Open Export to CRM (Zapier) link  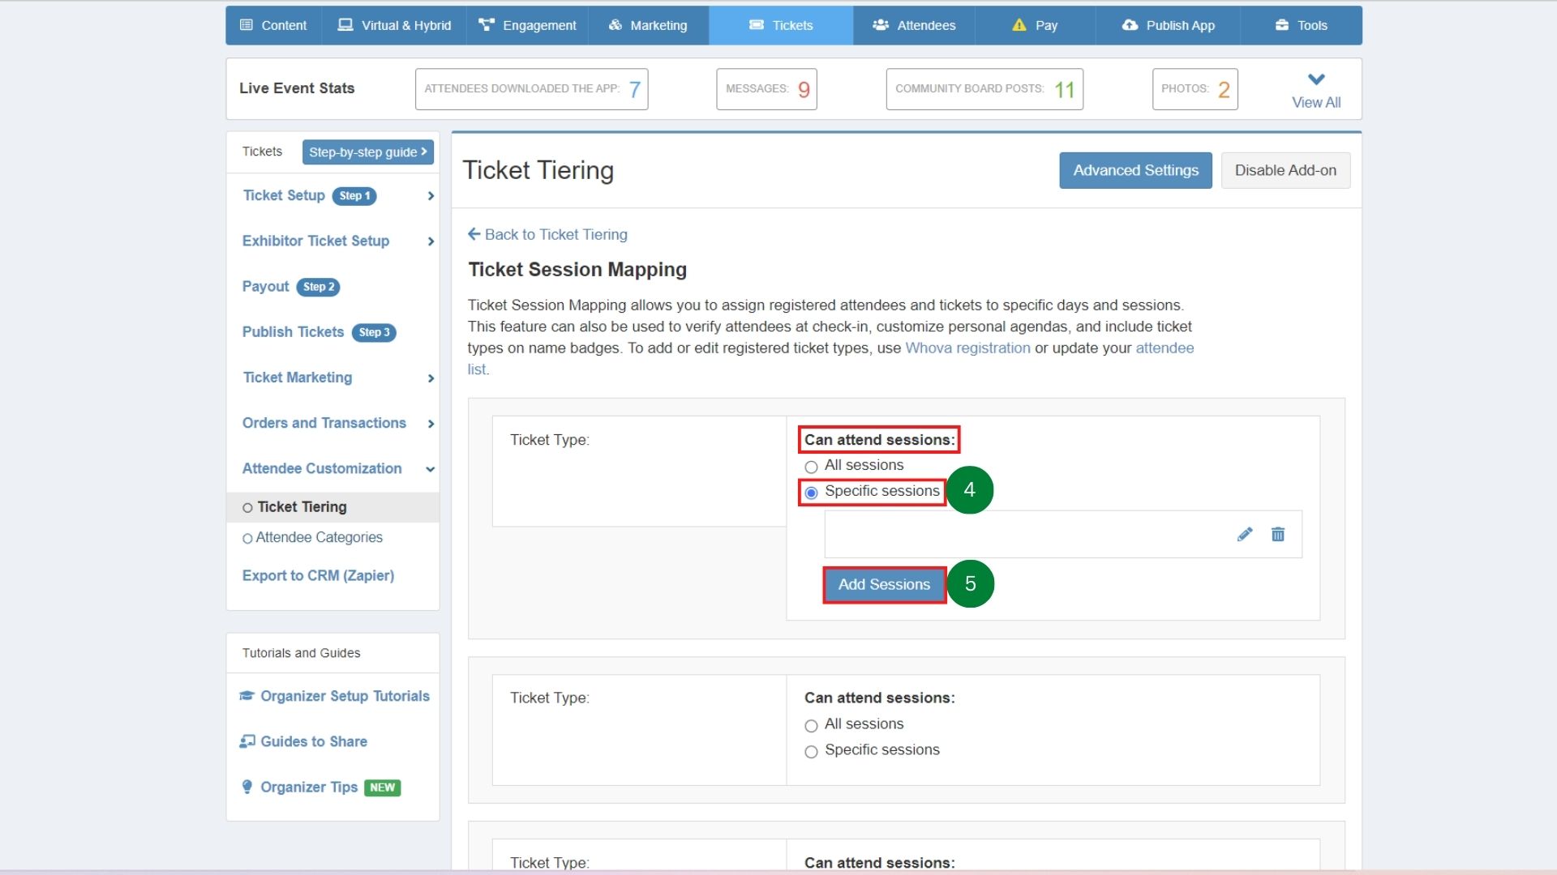point(318,575)
